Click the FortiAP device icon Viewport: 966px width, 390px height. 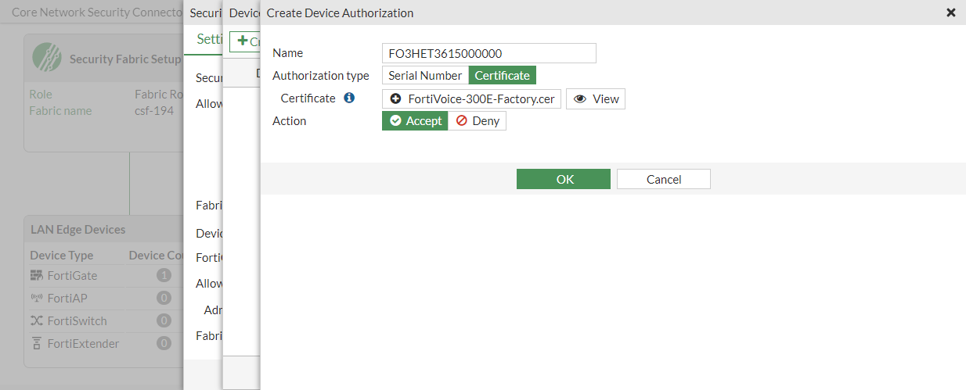(x=37, y=298)
